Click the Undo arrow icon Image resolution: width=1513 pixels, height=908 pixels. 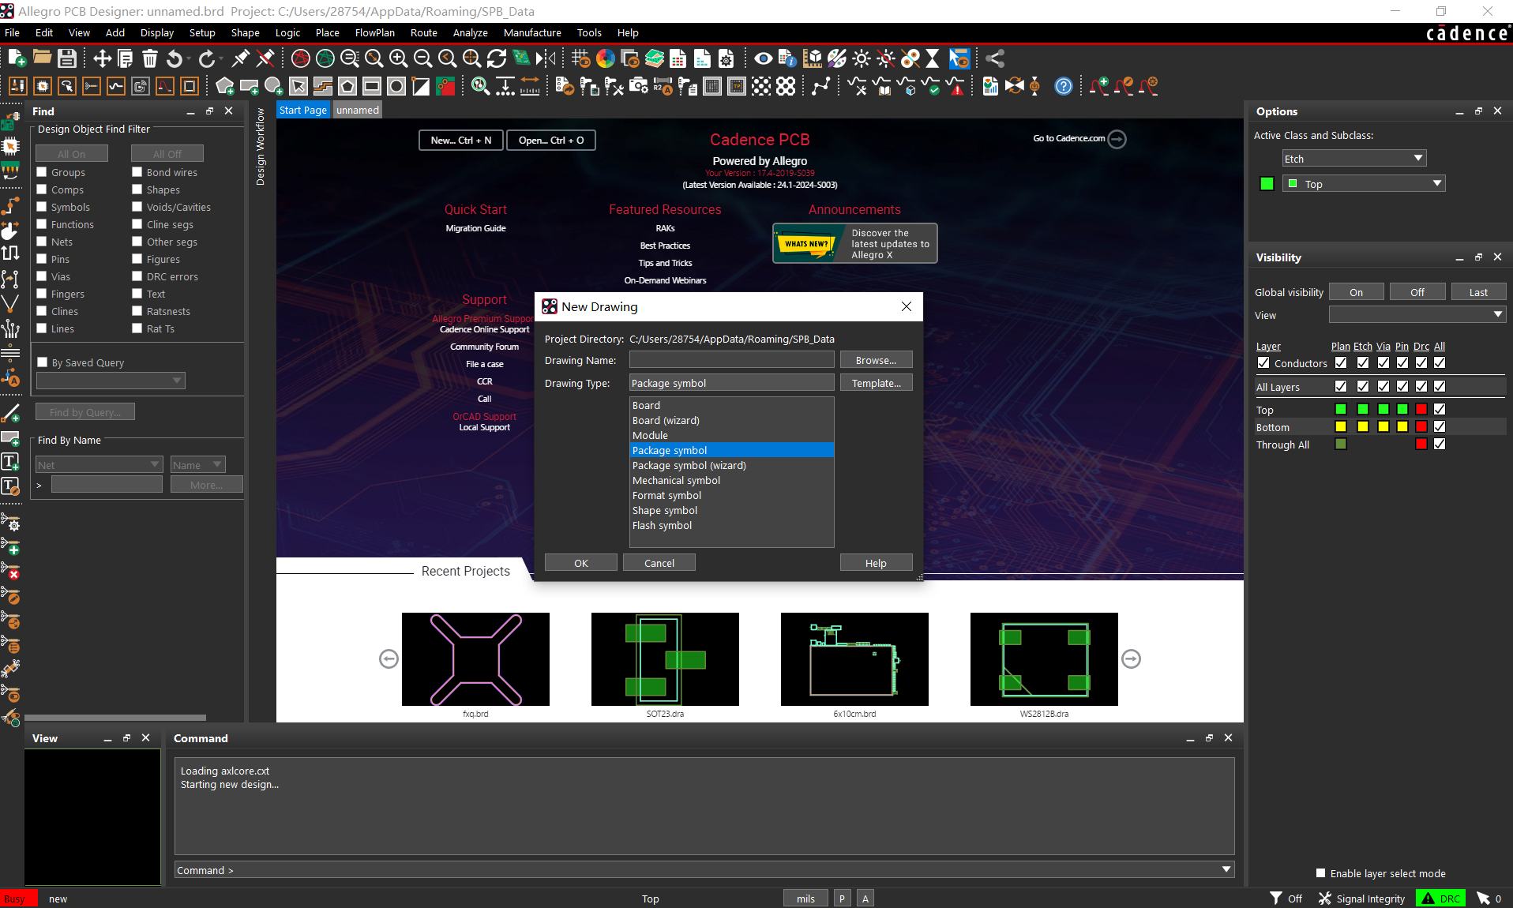point(175,58)
